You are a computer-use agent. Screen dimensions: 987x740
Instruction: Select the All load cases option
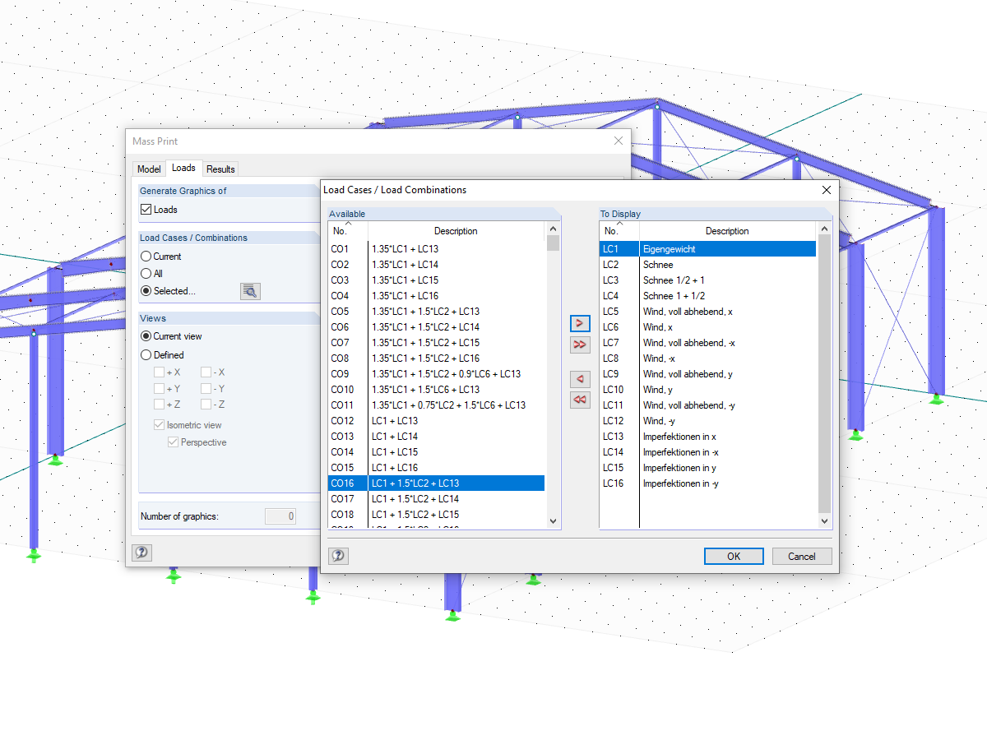pos(146,274)
